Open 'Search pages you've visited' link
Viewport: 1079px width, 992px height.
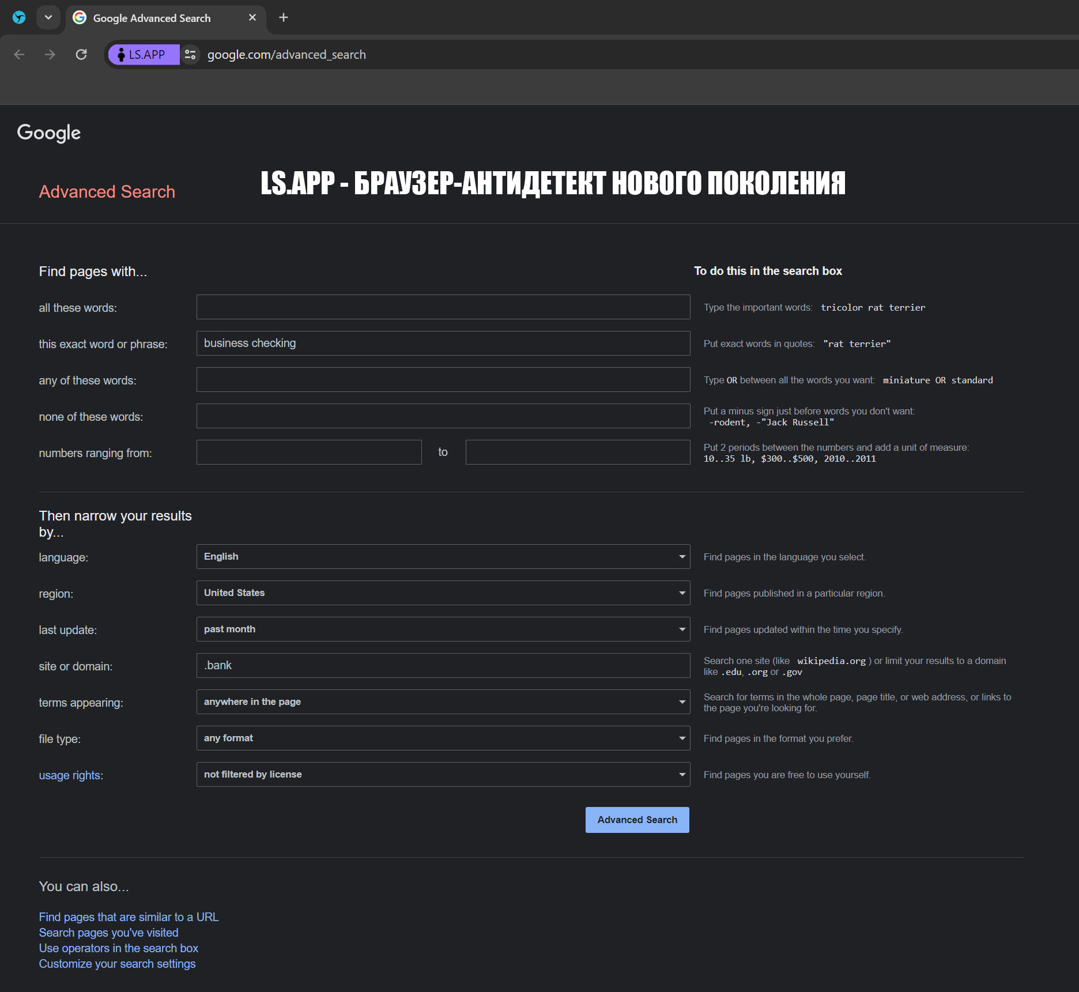pyautogui.click(x=108, y=933)
